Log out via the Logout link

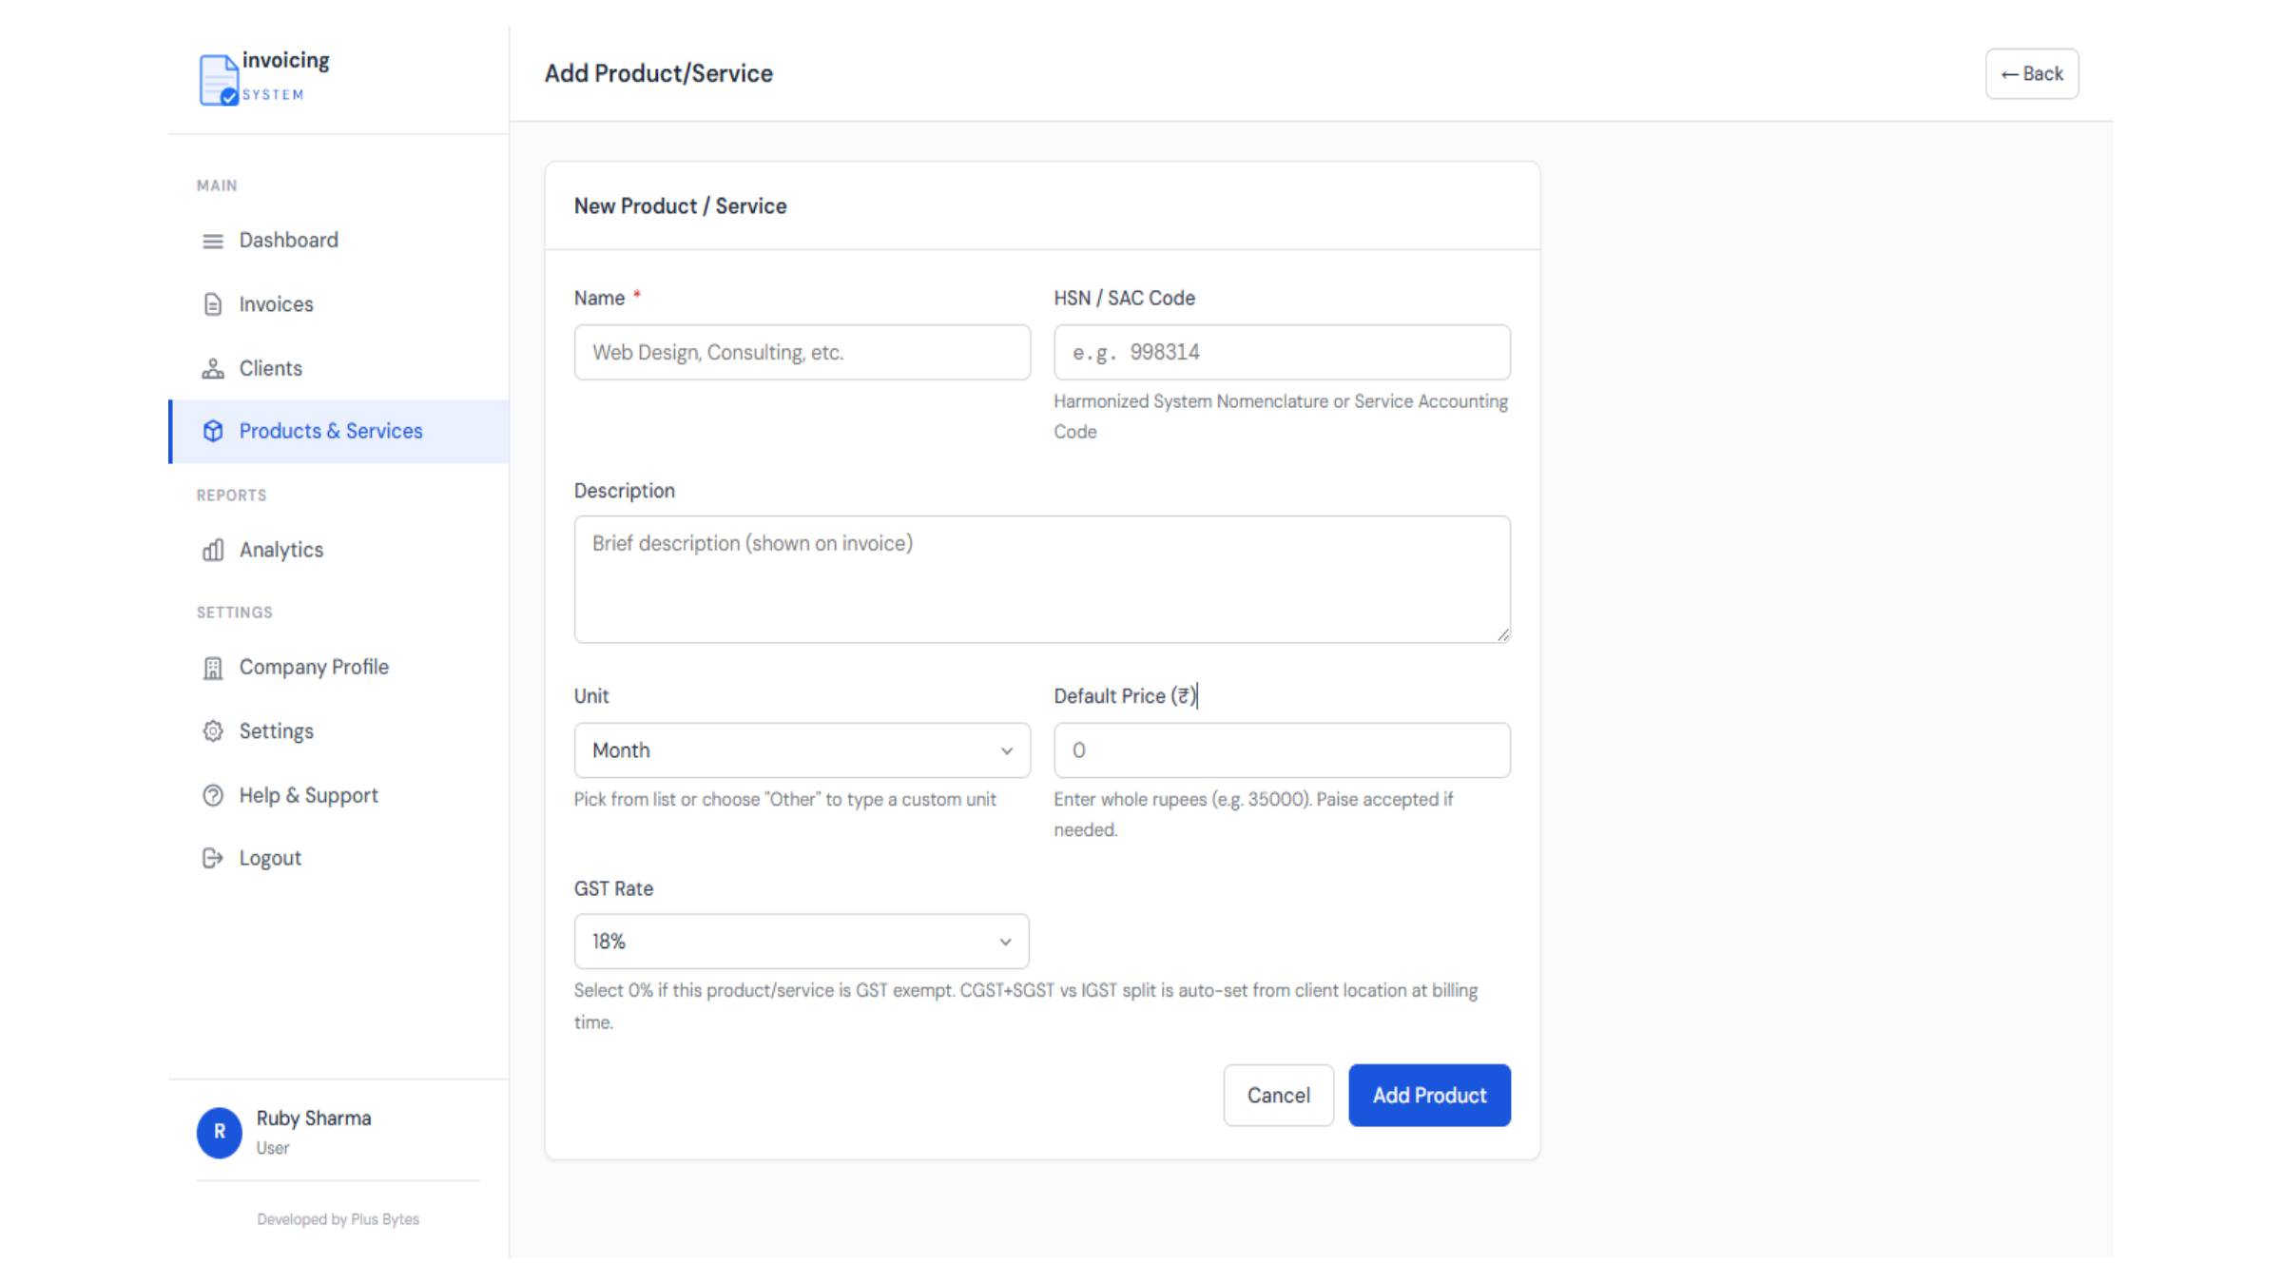click(338, 858)
